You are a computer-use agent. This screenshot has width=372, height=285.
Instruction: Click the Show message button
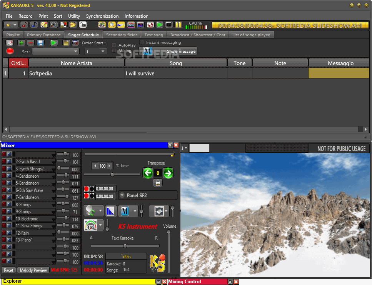168,51
